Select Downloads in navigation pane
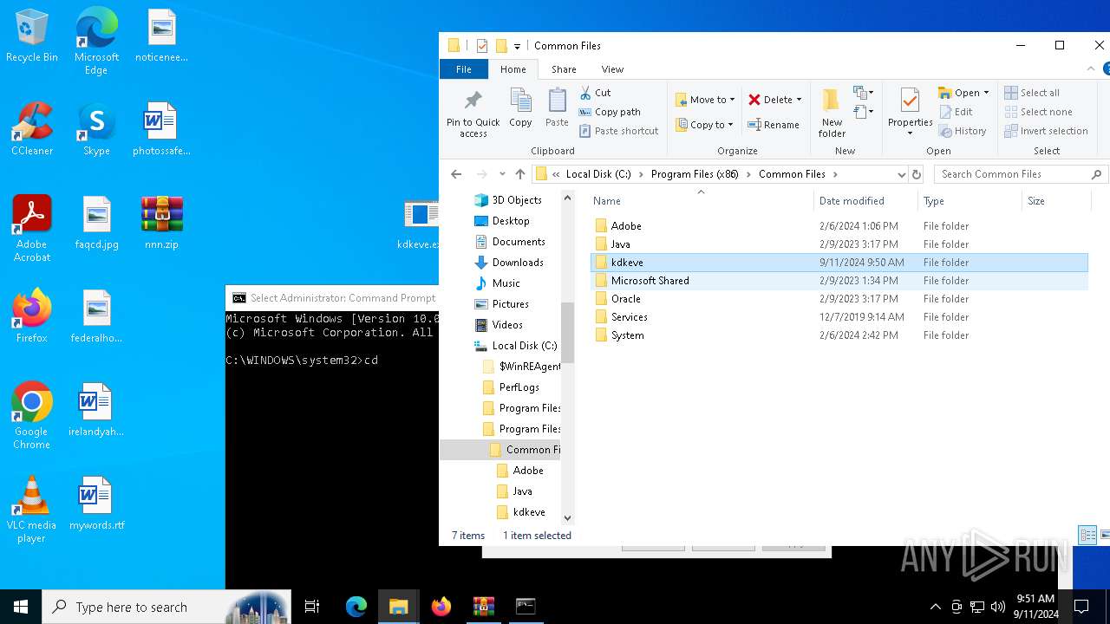The width and height of the screenshot is (1110, 624). 518,263
